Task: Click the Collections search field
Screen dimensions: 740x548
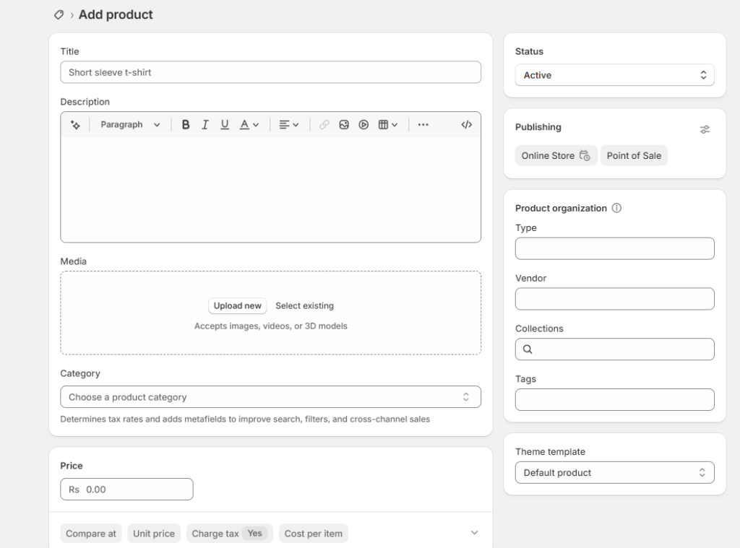Action: coord(614,349)
